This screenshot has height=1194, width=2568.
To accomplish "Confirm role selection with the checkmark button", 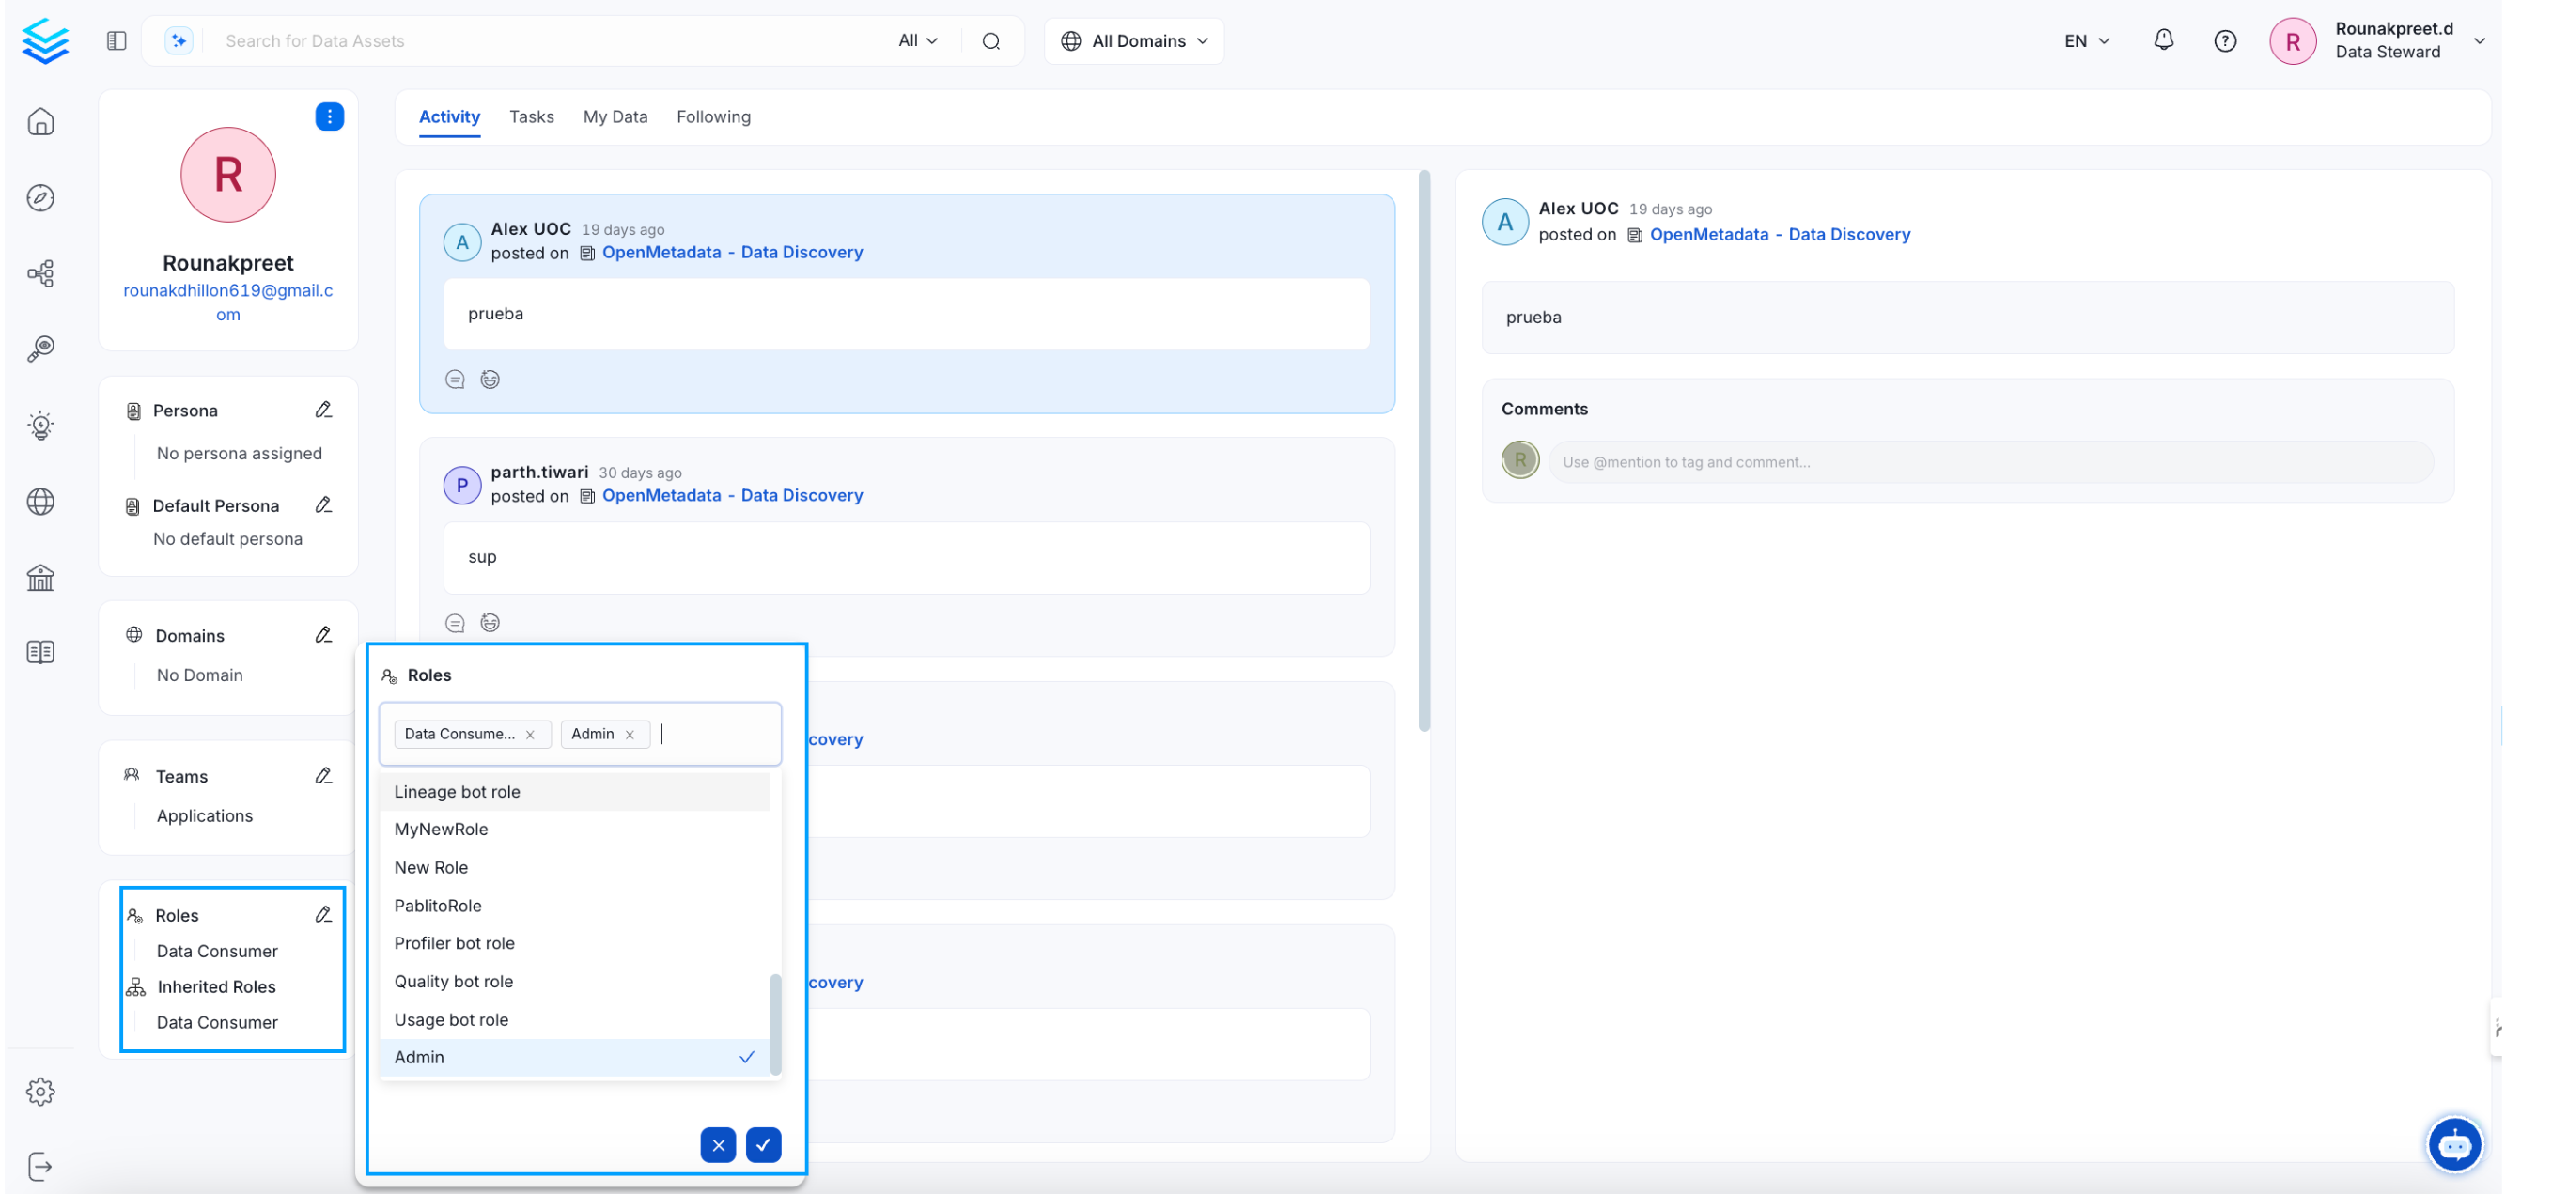I will click(x=764, y=1144).
